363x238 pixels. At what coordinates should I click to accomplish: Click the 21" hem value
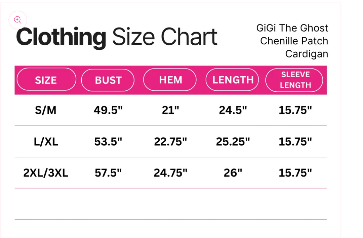pyautogui.click(x=171, y=110)
